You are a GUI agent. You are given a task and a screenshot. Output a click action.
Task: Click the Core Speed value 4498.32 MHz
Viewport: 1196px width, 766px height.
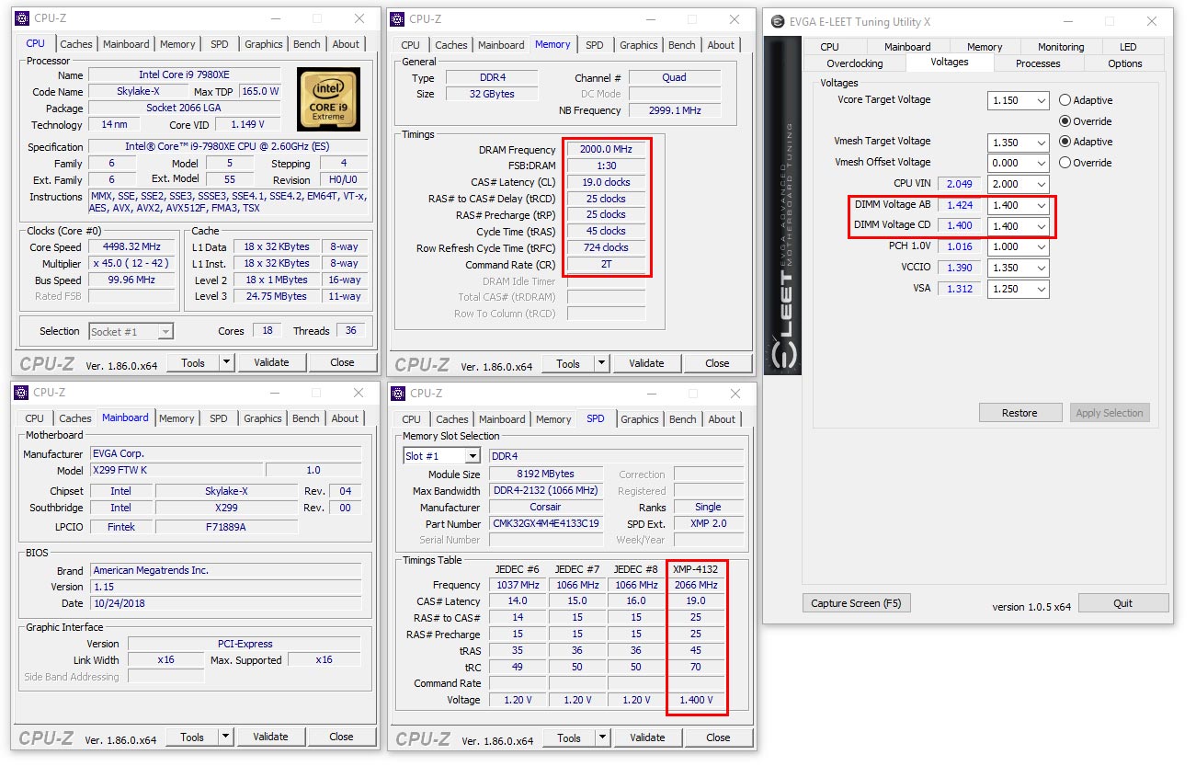tap(133, 247)
